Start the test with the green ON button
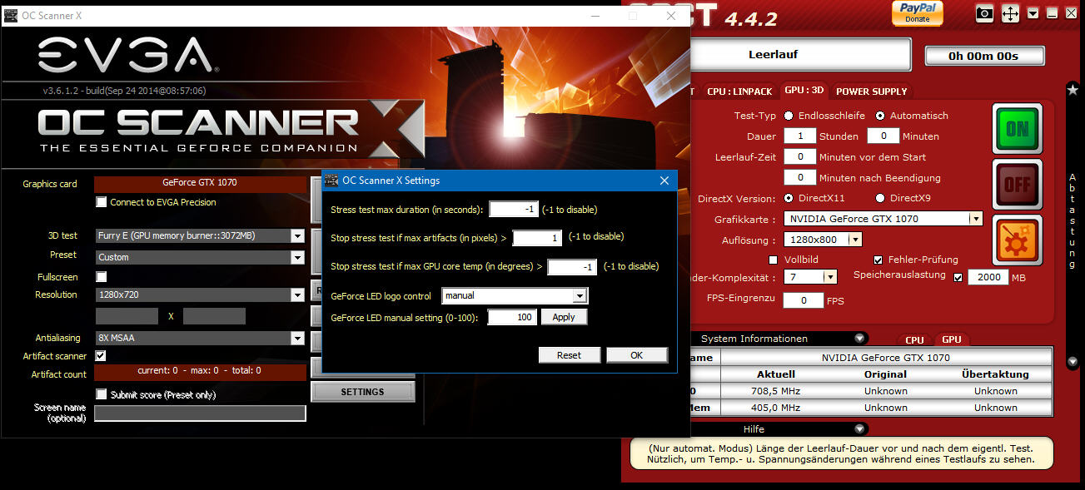Viewport: 1085px width, 490px height. [x=1017, y=129]
